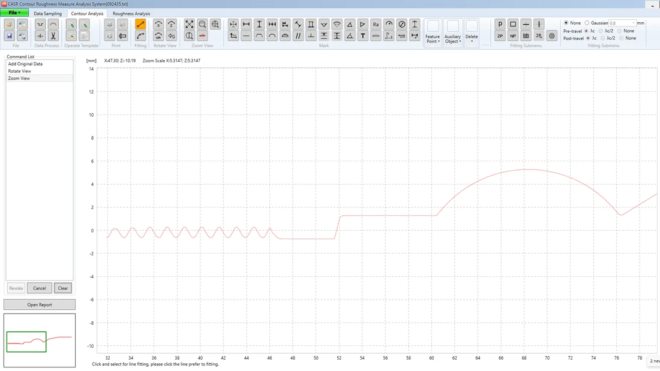The width and height of the screenshot is (660, 371).
Task: Open the Gaussian cutoff 0.8 combo box
Action: 622,23
